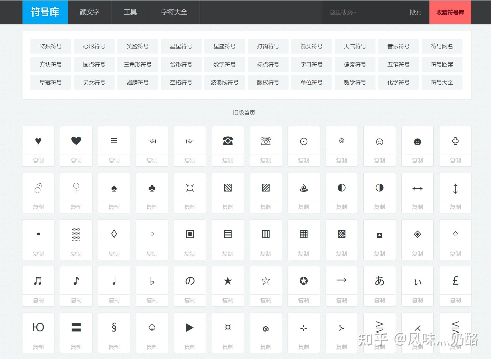
Task: Click the right arrow → symbol
Action: (341, 280)
